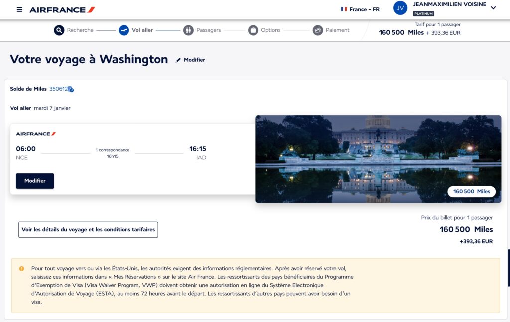
Task: Click the Passagers step icon
Action: [x=188, y=30]
